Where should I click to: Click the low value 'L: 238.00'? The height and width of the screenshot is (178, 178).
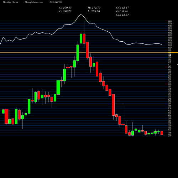(94, 11)
